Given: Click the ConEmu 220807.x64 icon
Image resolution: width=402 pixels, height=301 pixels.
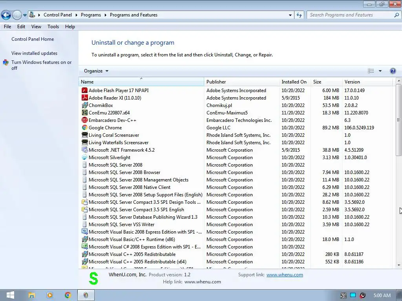Looking at the screenshot, I should tap(84, 112).
